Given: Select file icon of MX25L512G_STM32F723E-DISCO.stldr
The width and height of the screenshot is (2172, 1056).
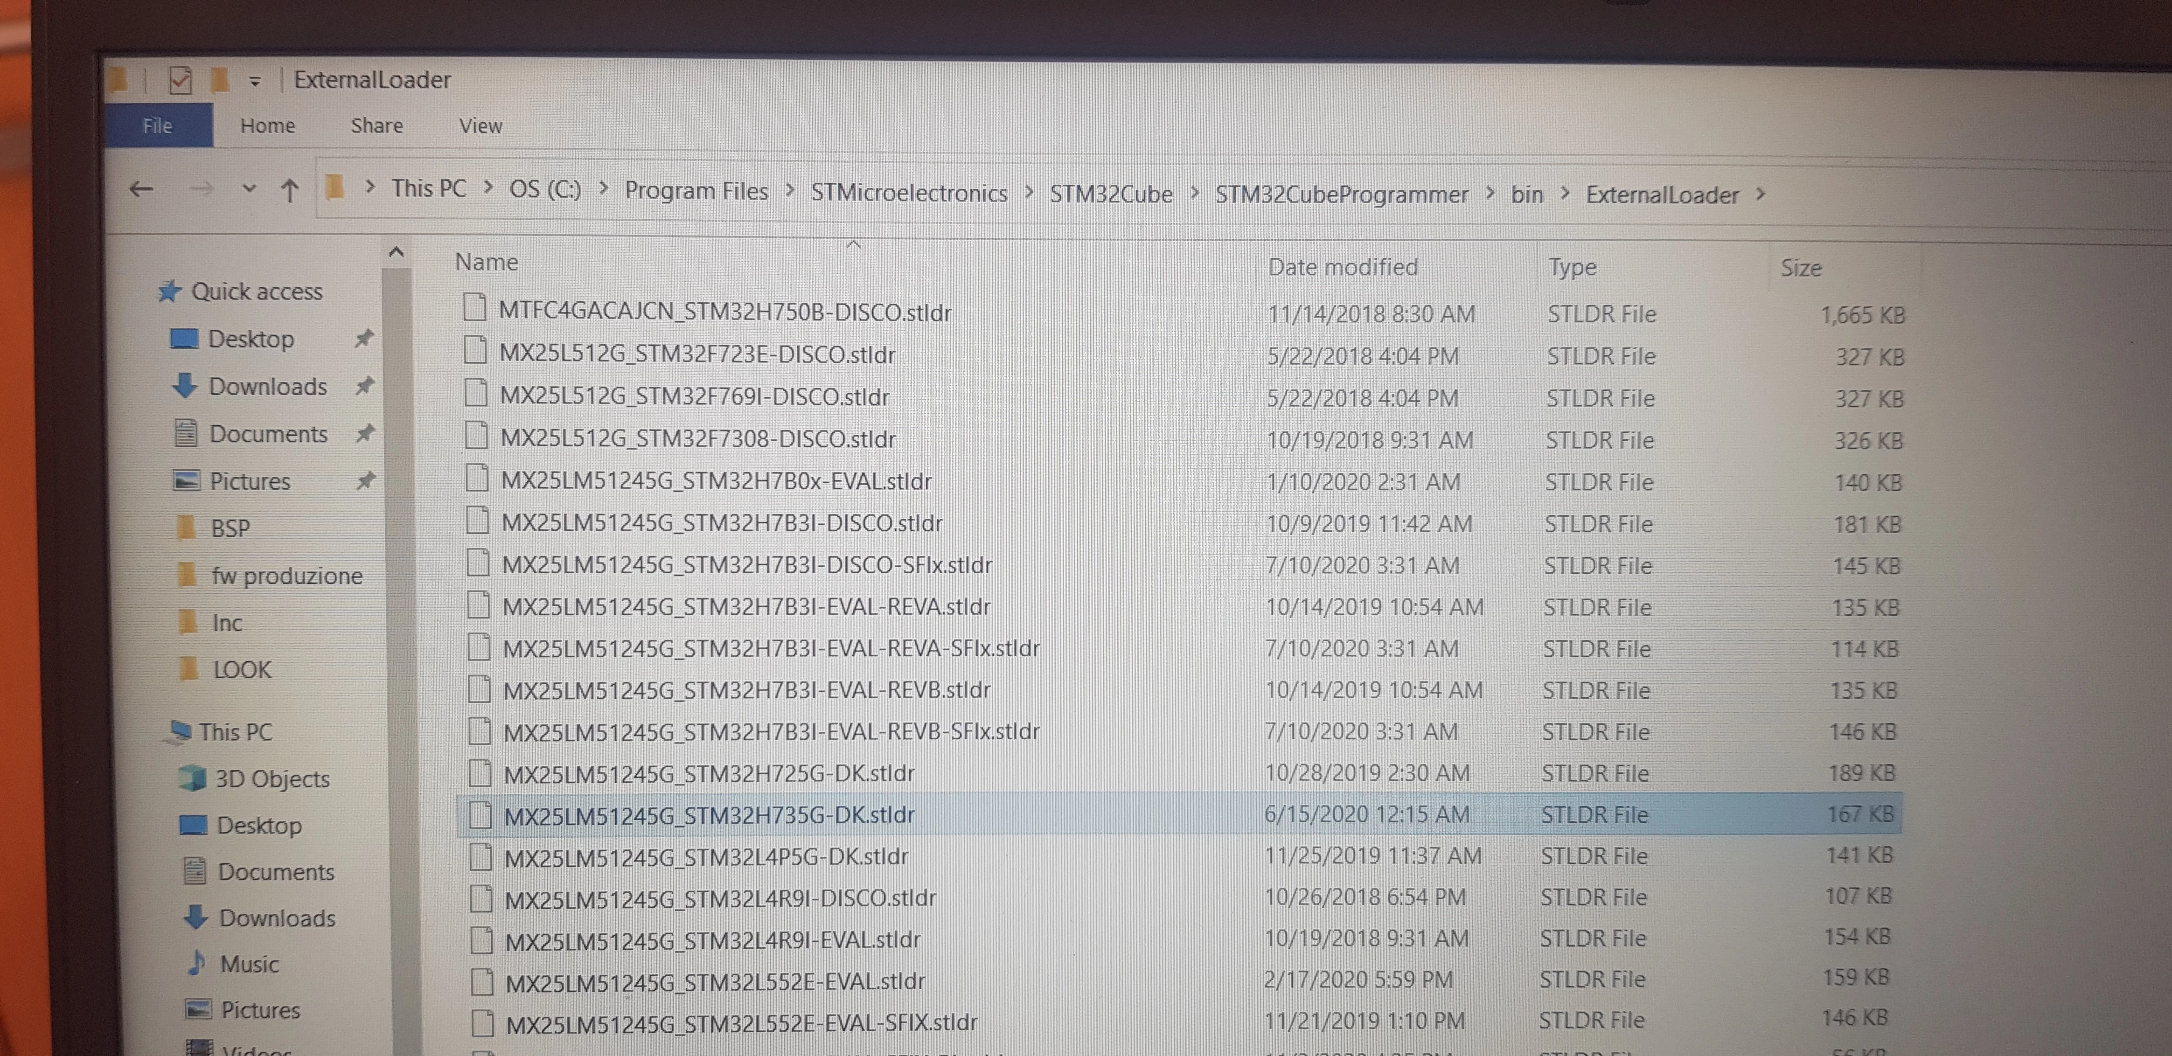Looking at the screenshot, I should (x=476, y=349).
